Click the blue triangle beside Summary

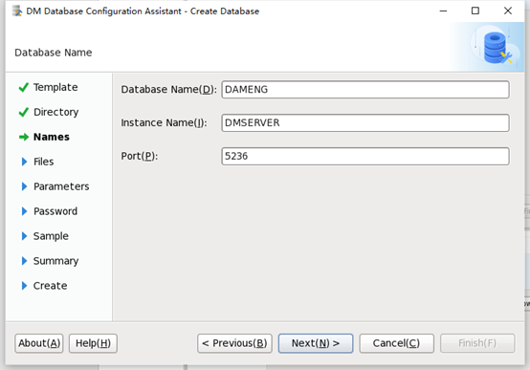click(x=24, y=261)
